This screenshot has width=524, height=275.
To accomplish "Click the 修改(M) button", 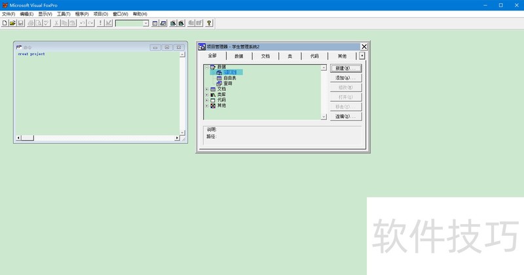I will 346,88.
